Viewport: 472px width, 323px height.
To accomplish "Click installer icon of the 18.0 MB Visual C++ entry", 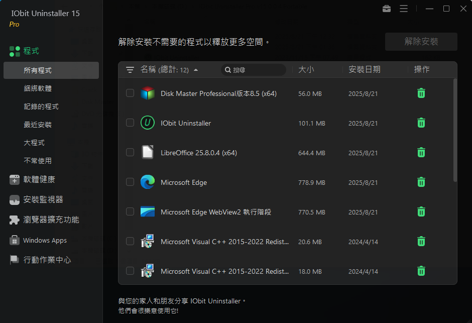I will (148, 271).
